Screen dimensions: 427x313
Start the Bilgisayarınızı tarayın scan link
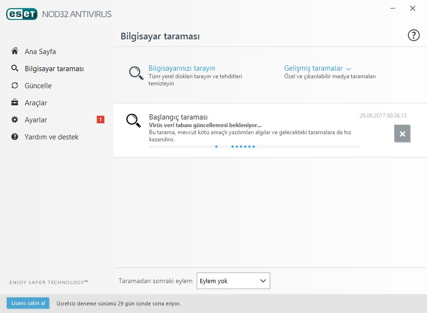point(182,68)
